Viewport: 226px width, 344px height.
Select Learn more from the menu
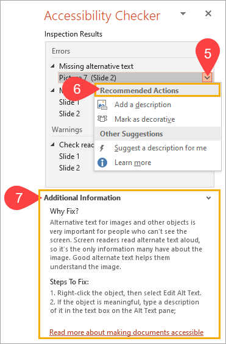(133, 163)
